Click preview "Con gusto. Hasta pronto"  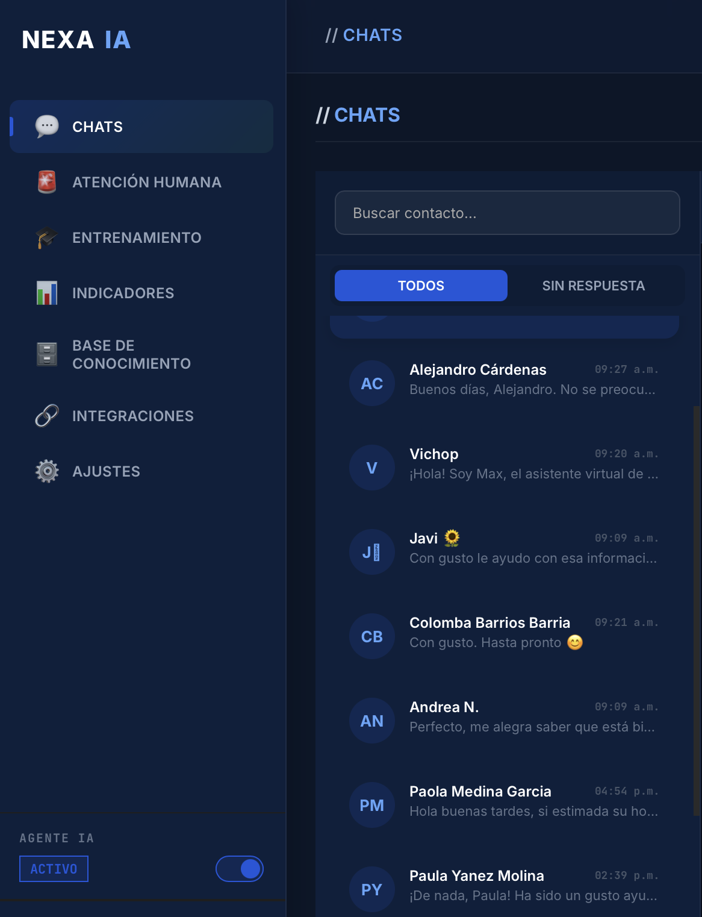tap(496, 643)
